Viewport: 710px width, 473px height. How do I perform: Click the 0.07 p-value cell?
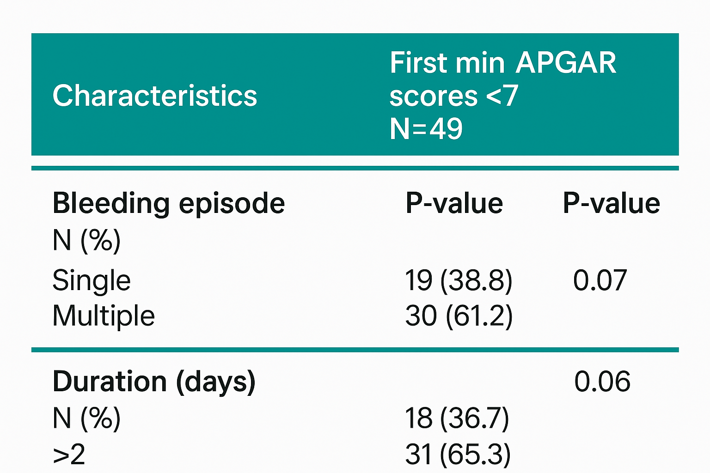click(600, 280)
